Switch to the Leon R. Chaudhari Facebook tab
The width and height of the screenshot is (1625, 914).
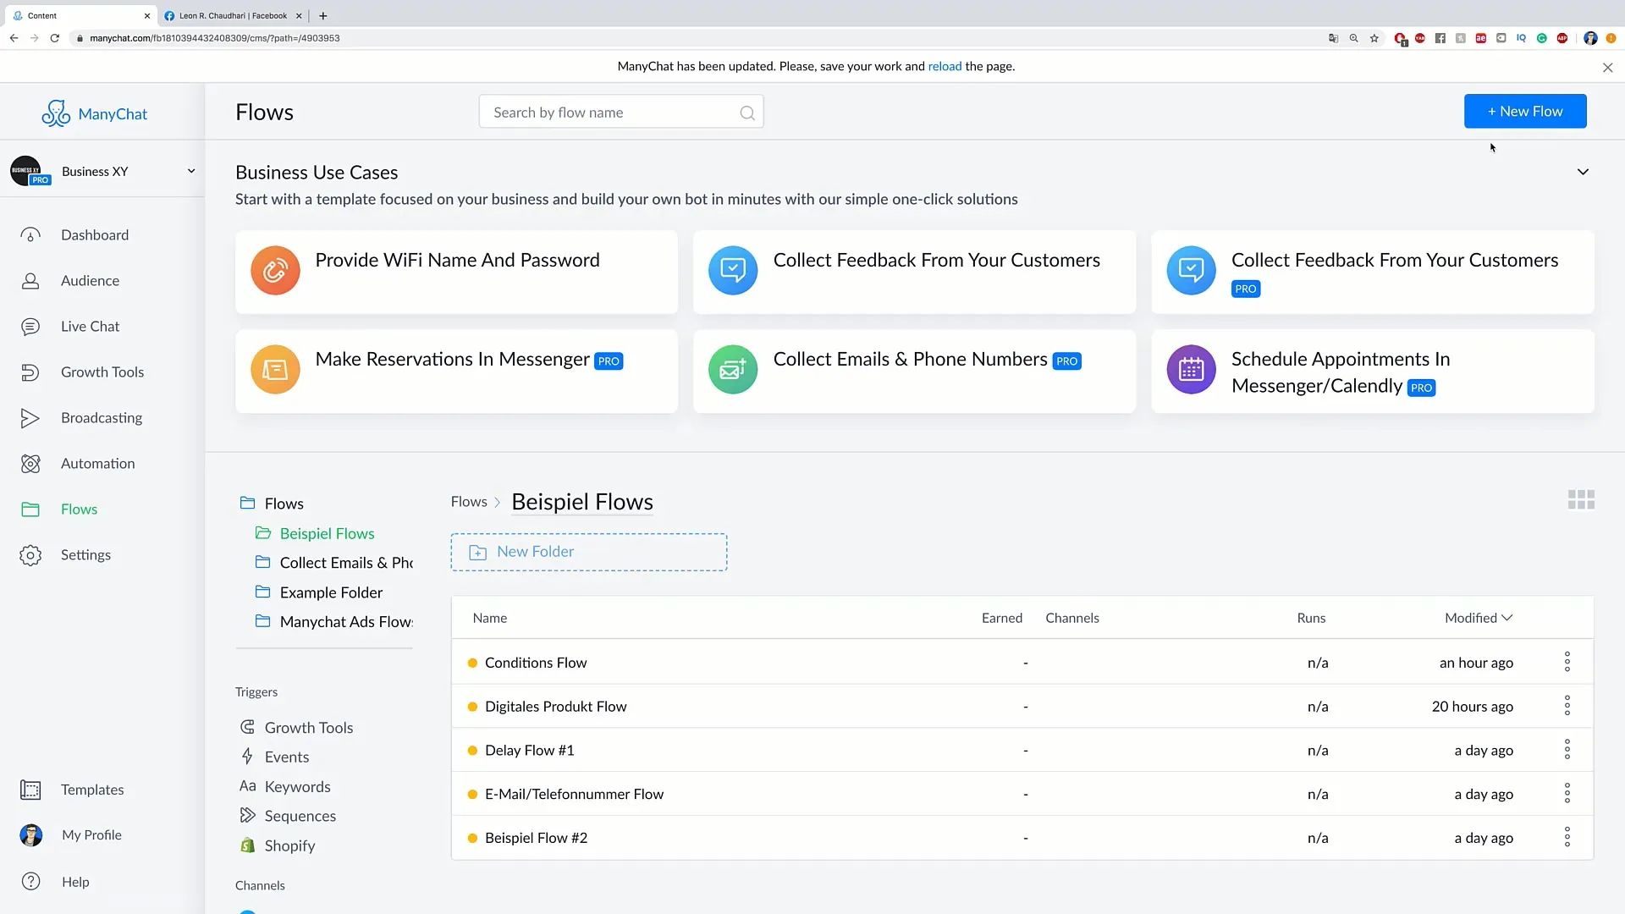point(233,15)
